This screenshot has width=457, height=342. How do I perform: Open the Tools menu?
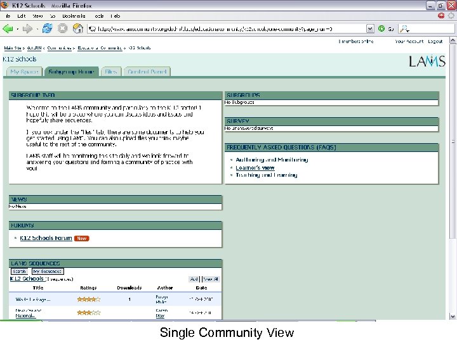pyautogui.click(x=99, y=16)
